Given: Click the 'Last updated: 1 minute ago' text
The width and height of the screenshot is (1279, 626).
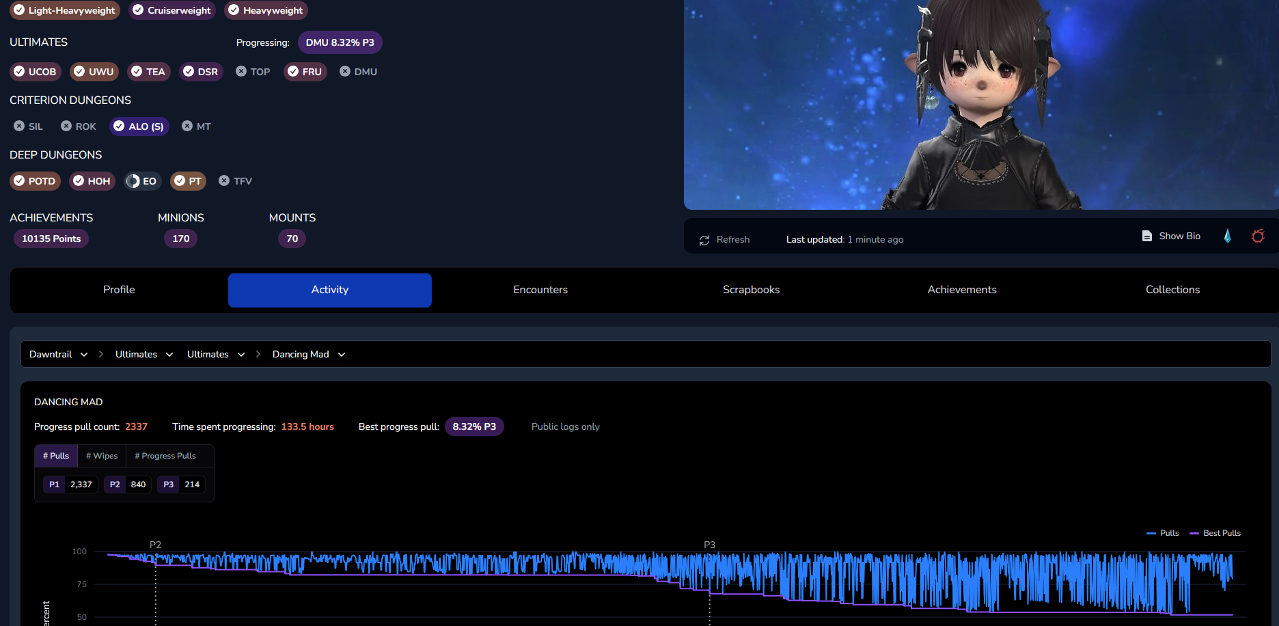Looking at the screenshot, I should click(844, 240).
